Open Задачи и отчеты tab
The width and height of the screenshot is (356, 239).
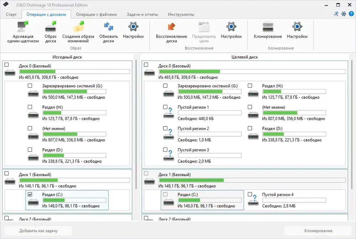click(142, 14)
